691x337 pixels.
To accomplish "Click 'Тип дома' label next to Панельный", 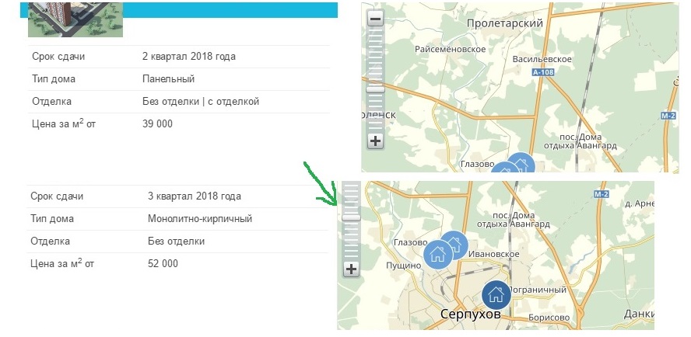I will (x=54, y=79).
